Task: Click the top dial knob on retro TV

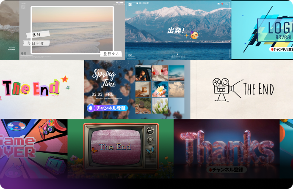Action: (150, 131)
